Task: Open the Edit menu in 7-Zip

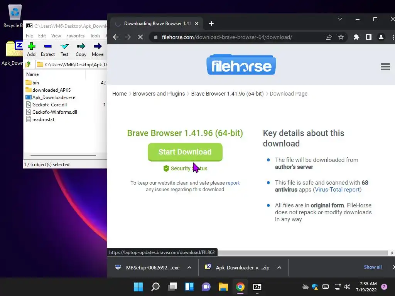Action: [42, 36]
